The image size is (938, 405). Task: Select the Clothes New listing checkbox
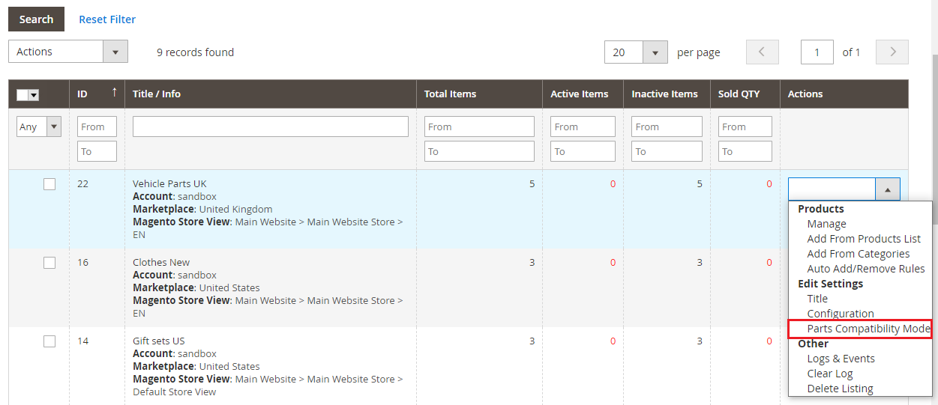[49, 263]
